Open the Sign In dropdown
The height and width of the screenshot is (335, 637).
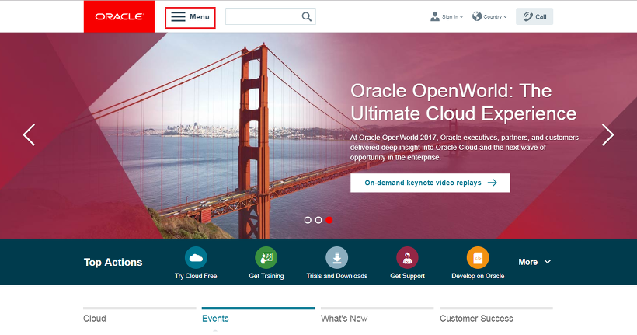(447, 16)
